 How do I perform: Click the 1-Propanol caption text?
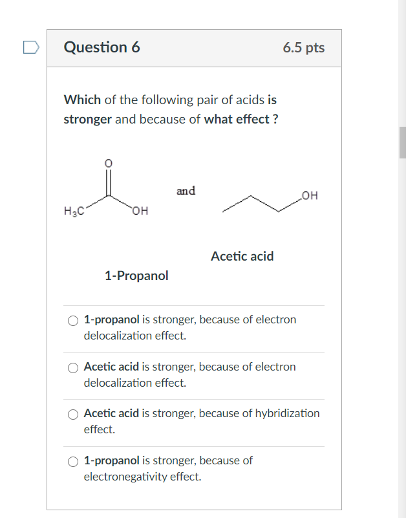pyautogui.click(x=136, y=275)
